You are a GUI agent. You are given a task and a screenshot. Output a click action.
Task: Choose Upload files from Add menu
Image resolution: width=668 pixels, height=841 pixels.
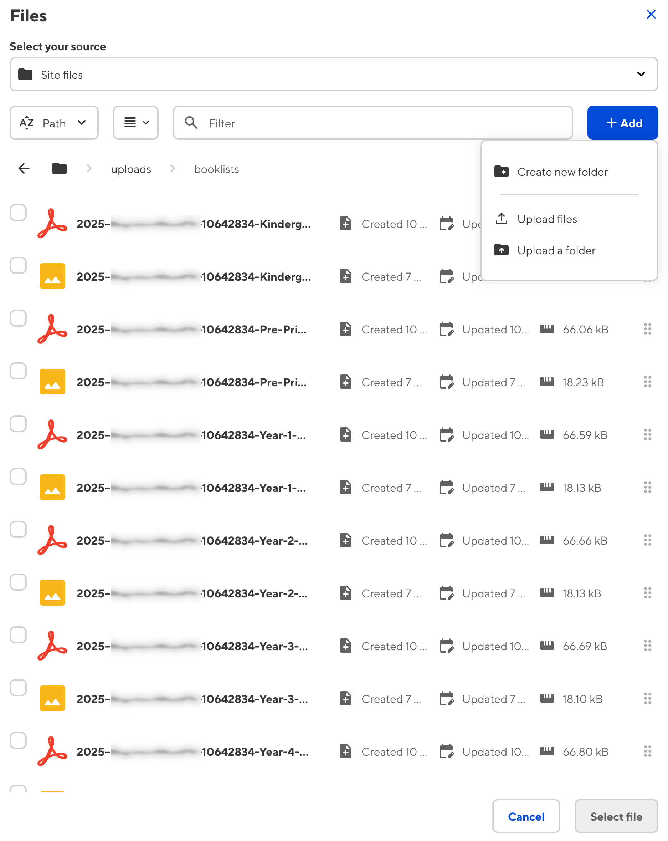547,219
